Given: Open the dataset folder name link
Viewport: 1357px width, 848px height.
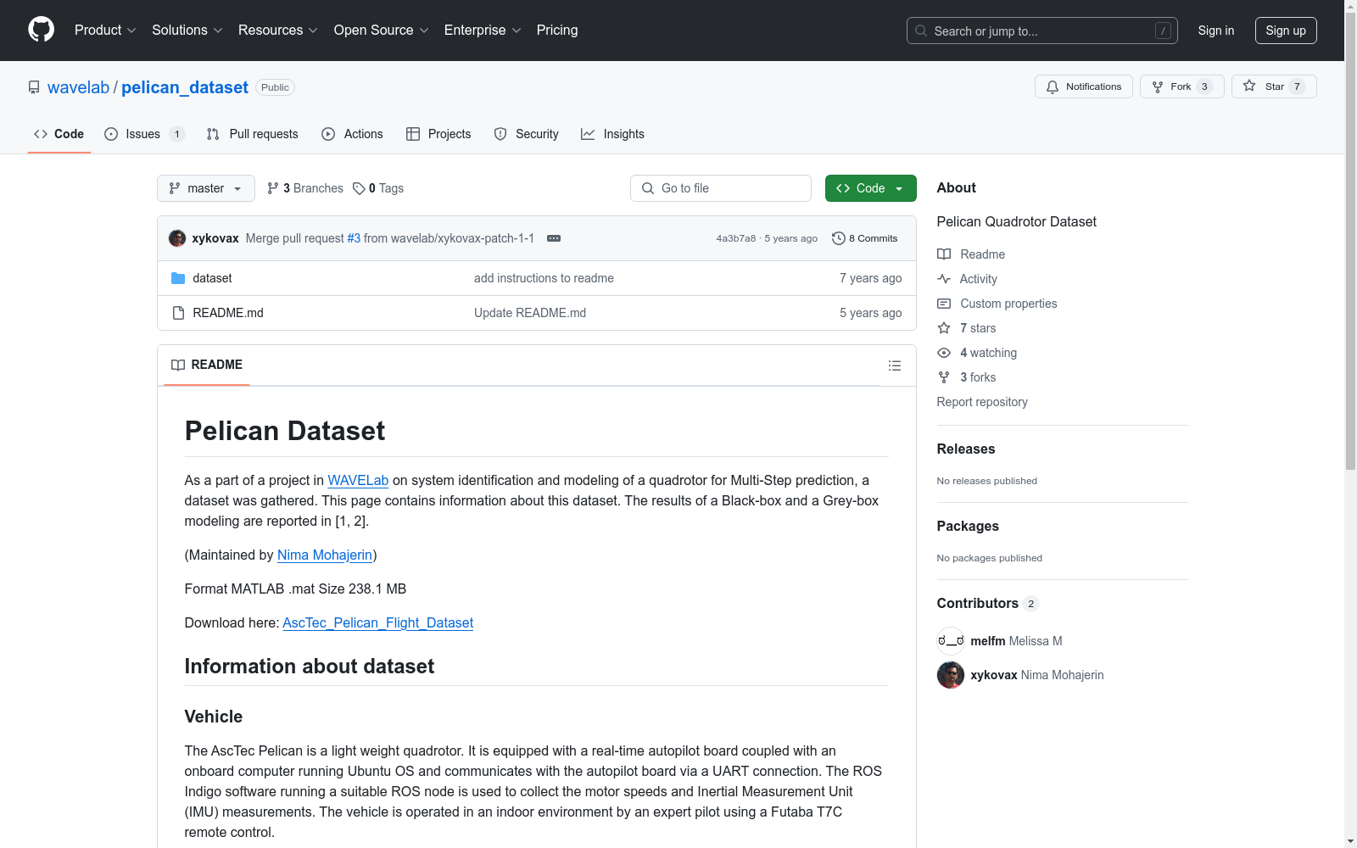Looking at the screenshot, I should click(x=212, y=278).
